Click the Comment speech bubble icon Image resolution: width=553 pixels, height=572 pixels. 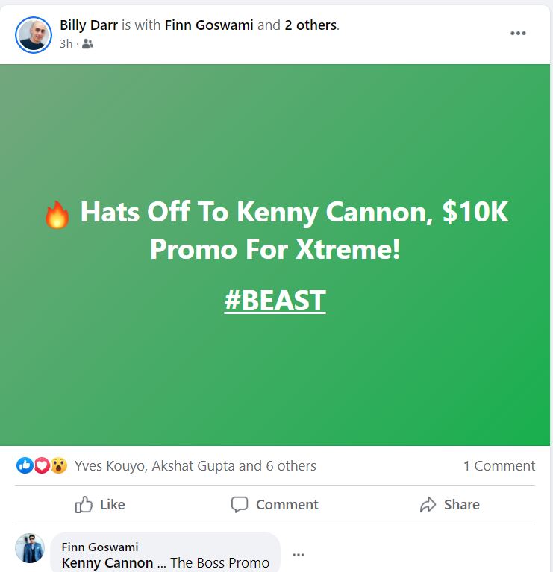tap(240, 505)
